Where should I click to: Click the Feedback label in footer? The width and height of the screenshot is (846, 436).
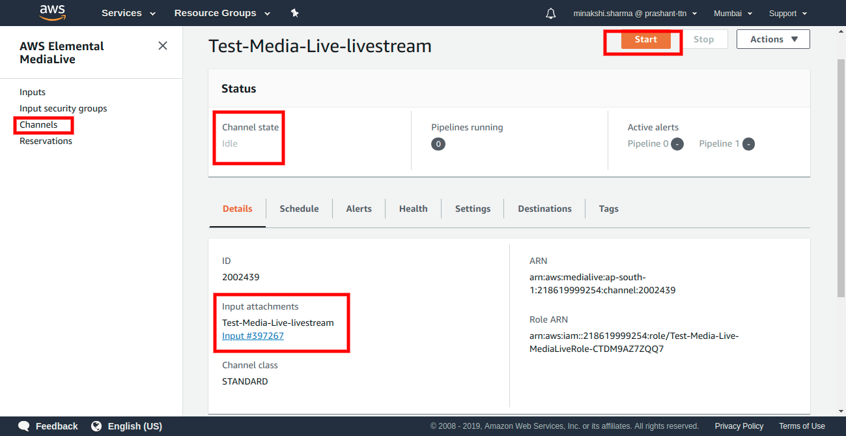57,426
